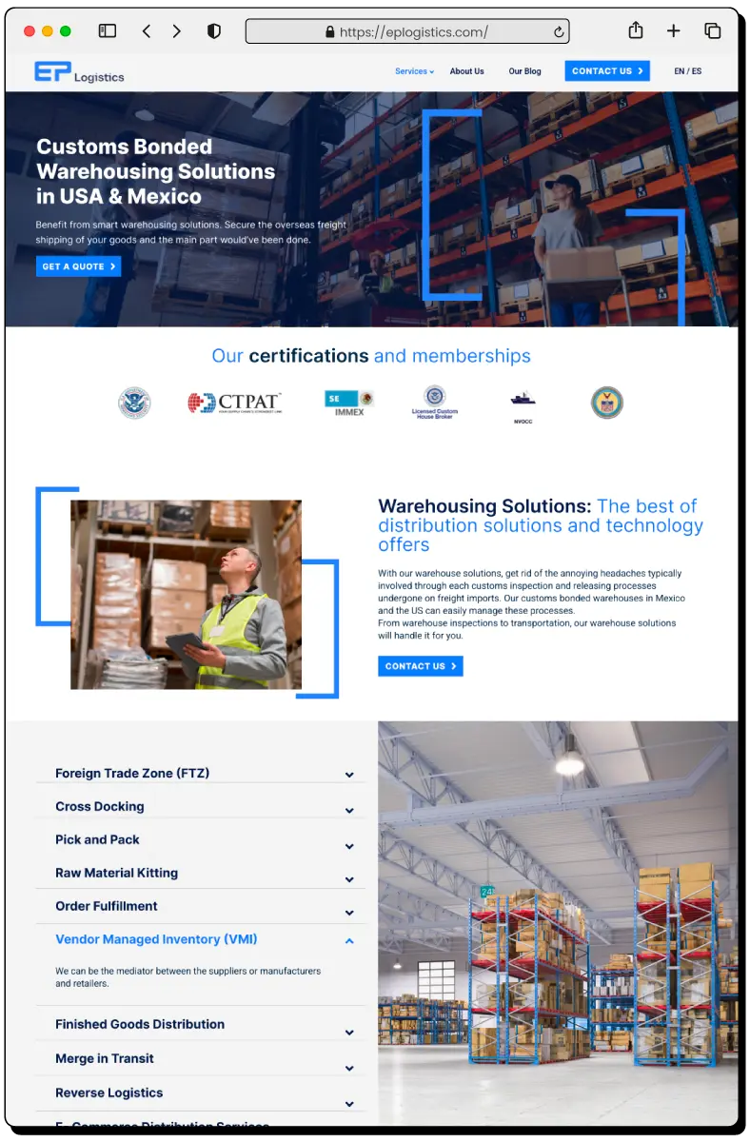
Task: Open a new tab with plus icon
Action: tap(674, 31)
